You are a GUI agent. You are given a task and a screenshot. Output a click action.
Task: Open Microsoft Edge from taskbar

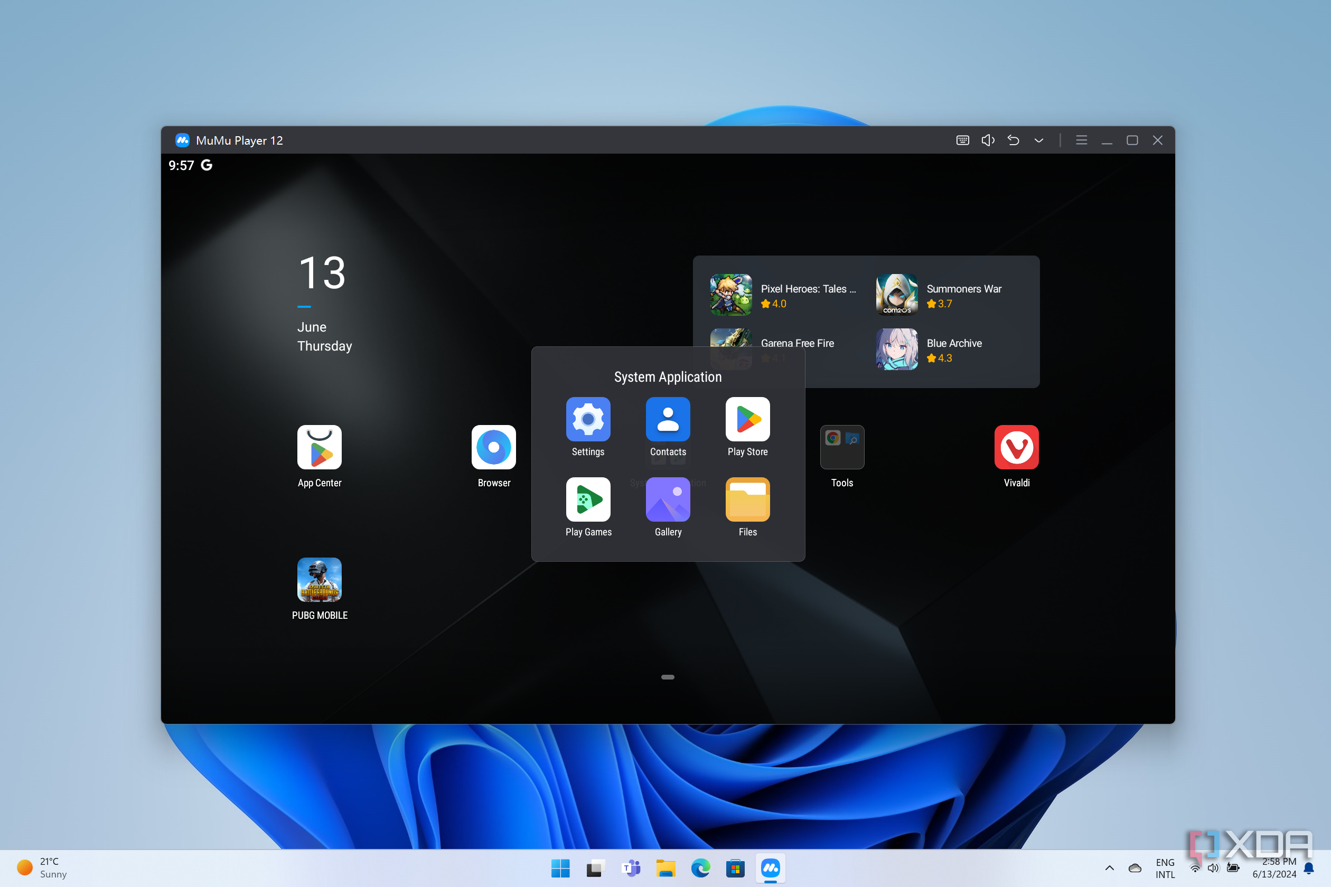tap(700, 869)
